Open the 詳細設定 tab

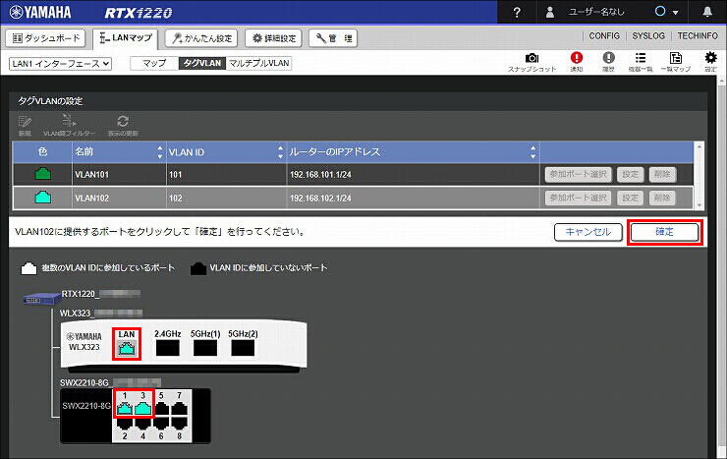pyautogui.click(x=273, y=38)
